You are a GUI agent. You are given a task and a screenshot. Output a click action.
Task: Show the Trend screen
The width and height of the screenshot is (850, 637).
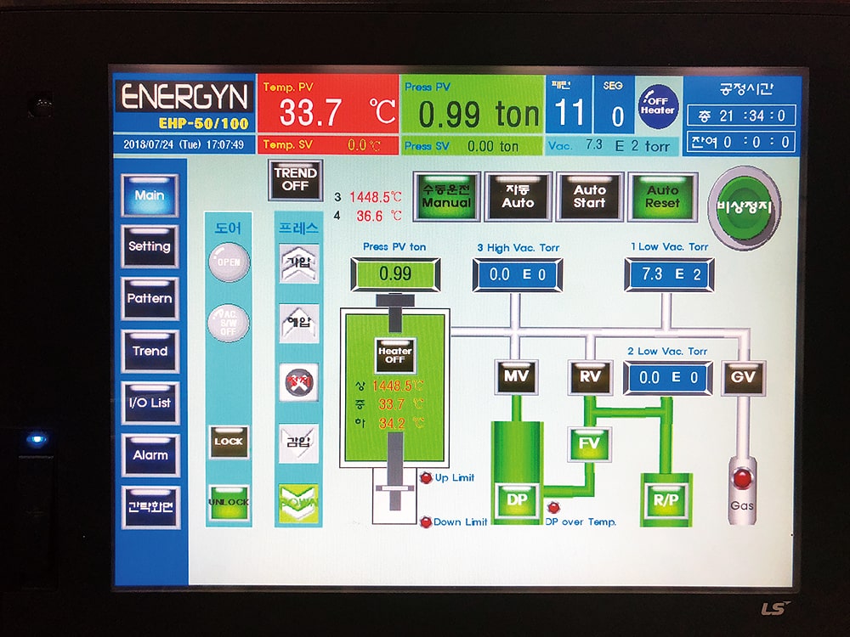click(x=150, y=351)
